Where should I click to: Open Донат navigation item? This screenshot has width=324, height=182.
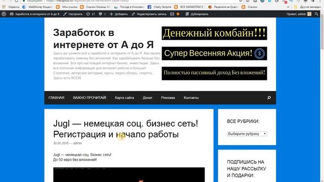[x=147, y=98]
